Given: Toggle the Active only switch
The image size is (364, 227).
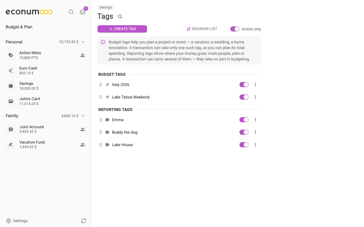Looking at the screenshot, I should pyautogui.click(x=235, y=29).
